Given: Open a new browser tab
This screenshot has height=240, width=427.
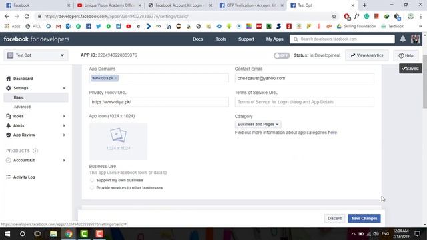Looking at the screenshot, I should click(x=364, y=5).
